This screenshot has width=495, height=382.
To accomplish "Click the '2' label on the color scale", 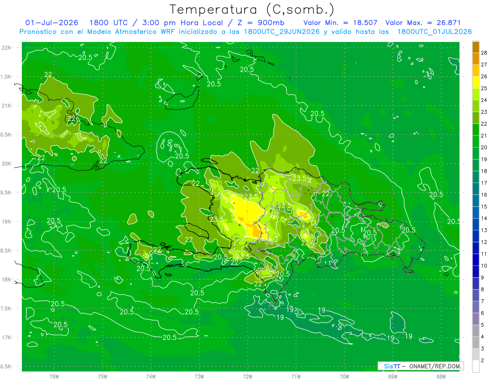I will point(483,361).
